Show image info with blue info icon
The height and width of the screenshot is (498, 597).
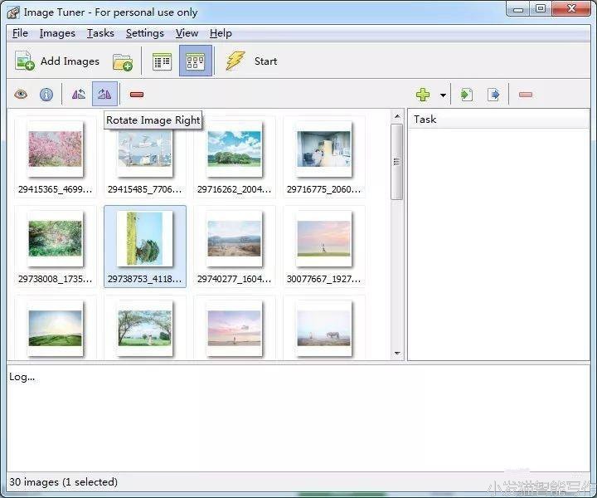click(x=46, y=95)
